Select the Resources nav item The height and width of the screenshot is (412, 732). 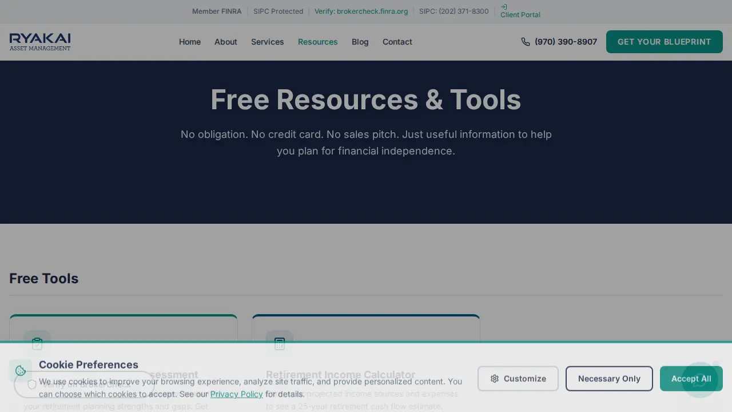pyautogui.click(x=318, y=42)
